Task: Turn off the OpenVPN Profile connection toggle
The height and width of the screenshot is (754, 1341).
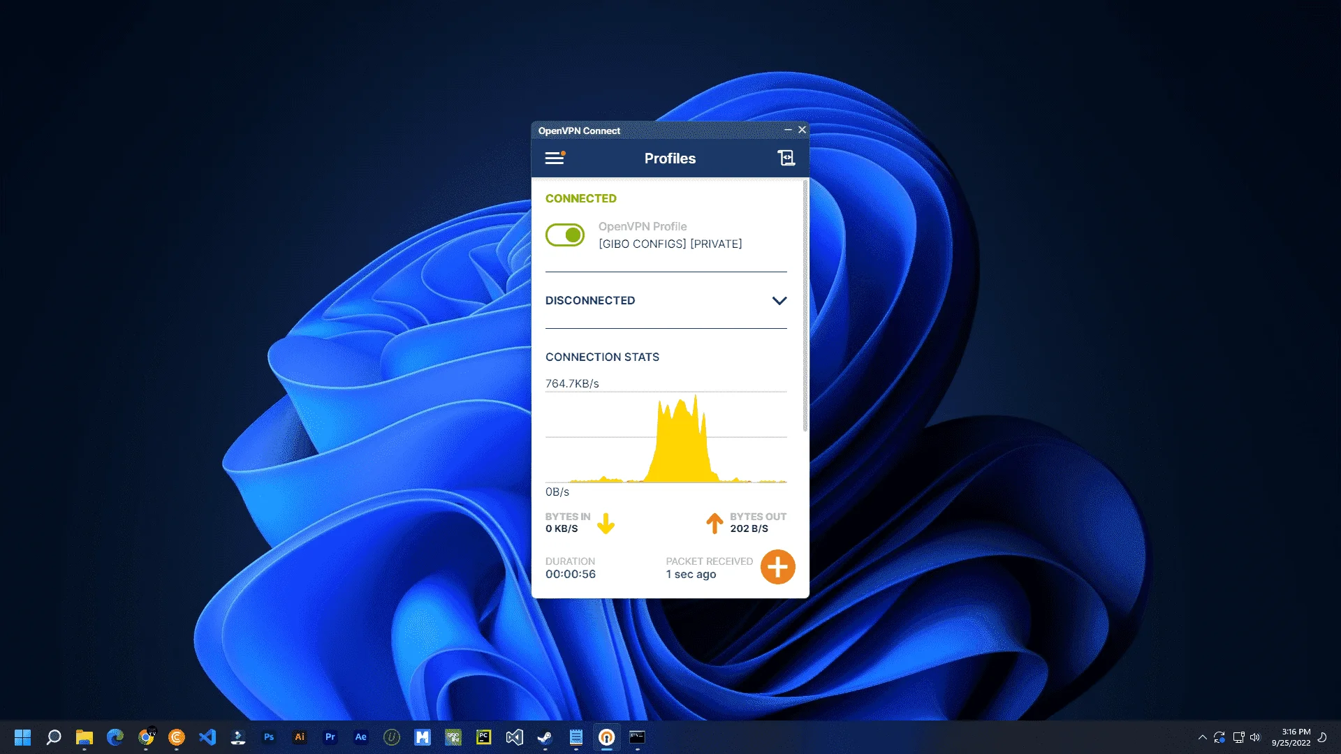Action: pyautogui.click(x=565, y=235)
